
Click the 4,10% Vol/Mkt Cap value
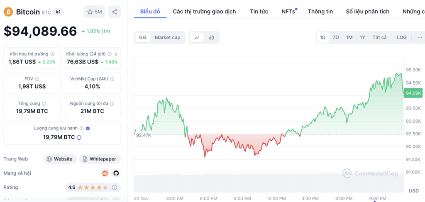pyautogui.click(x=92, y=87)
